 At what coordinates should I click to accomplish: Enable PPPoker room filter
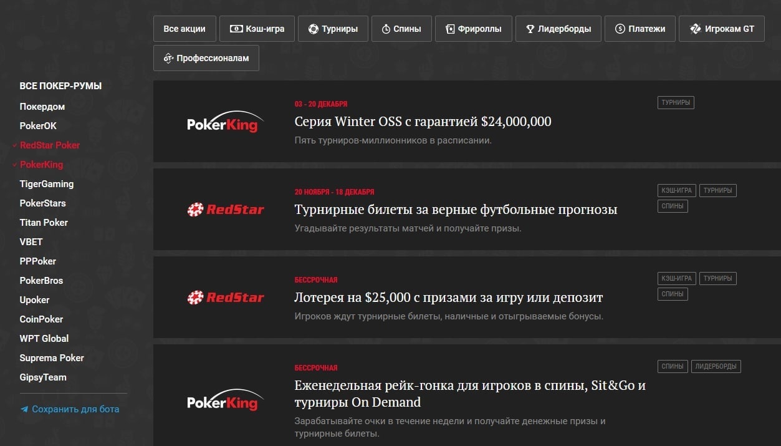click(38, 261)
